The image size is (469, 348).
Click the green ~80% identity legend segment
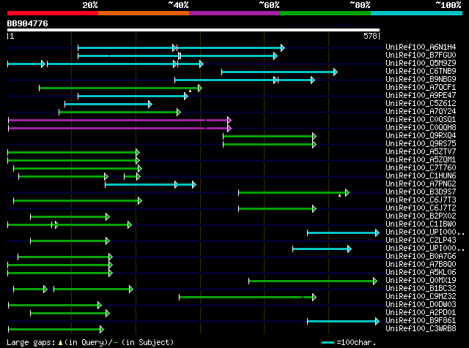tap(325, 13)
